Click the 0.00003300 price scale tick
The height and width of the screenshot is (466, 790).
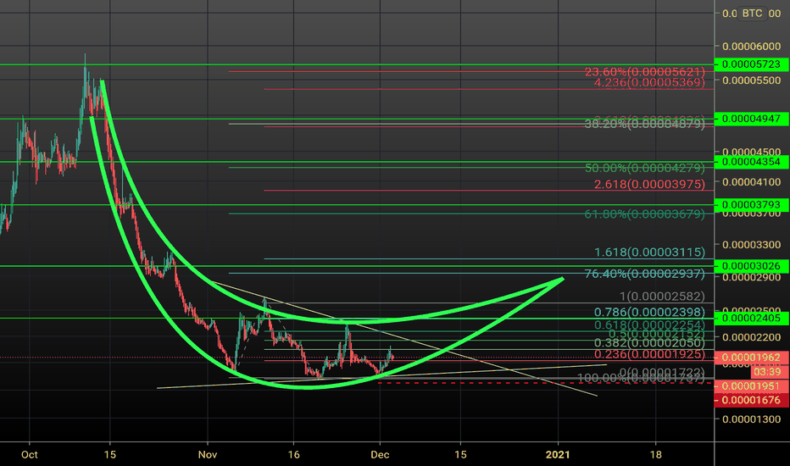[751, 245]
